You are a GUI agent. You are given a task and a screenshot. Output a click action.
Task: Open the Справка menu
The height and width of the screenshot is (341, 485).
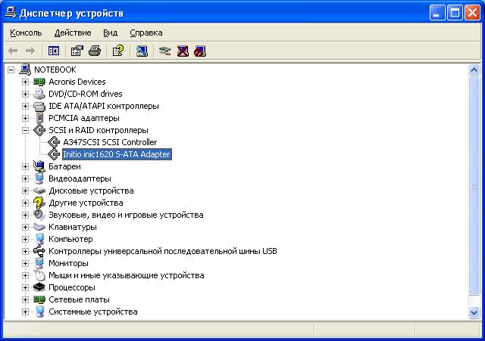click(146, 33)
